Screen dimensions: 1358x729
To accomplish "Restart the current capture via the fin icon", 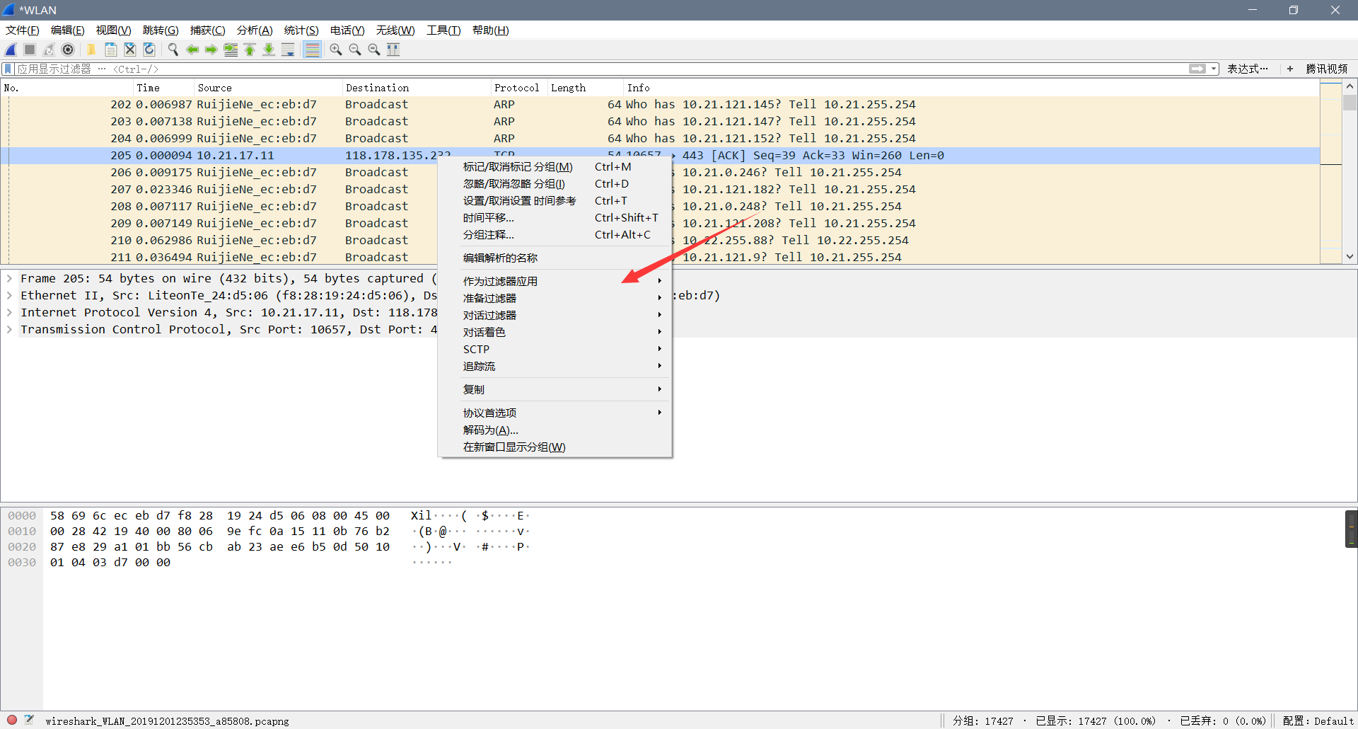I will click(x=49, y=50).
